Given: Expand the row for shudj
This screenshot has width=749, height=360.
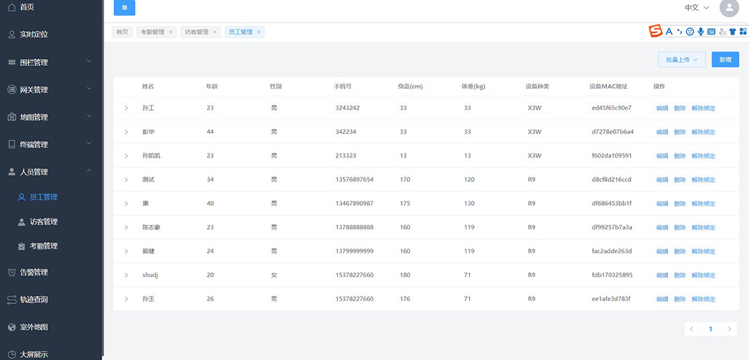Looking at the screenshot, I should [x=126, y=275].
